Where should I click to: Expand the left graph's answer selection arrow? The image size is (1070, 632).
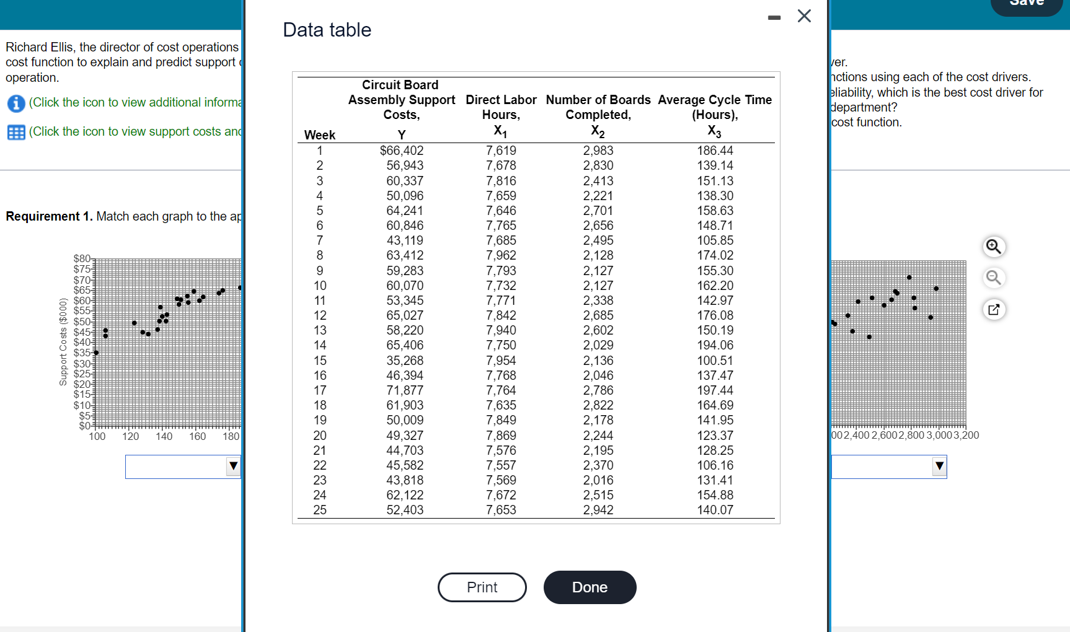(x=233, y=467)
